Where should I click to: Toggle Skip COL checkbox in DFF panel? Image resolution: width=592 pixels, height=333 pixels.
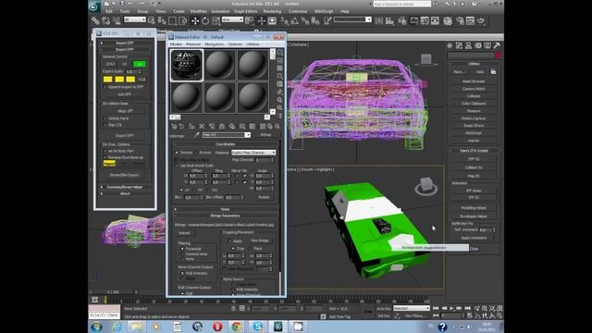point(105,125)
